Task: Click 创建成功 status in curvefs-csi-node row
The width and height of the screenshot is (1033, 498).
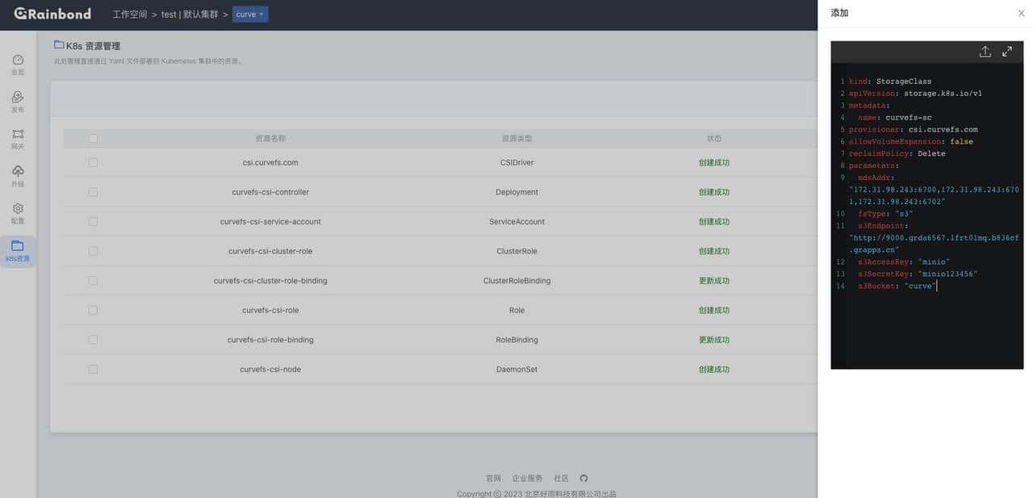Action: pyautogui.click(x=714, y=369)
